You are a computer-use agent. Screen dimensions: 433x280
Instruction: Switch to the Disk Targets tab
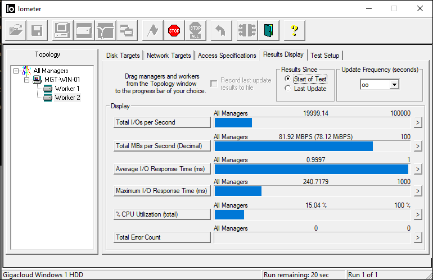click(123, 56)
